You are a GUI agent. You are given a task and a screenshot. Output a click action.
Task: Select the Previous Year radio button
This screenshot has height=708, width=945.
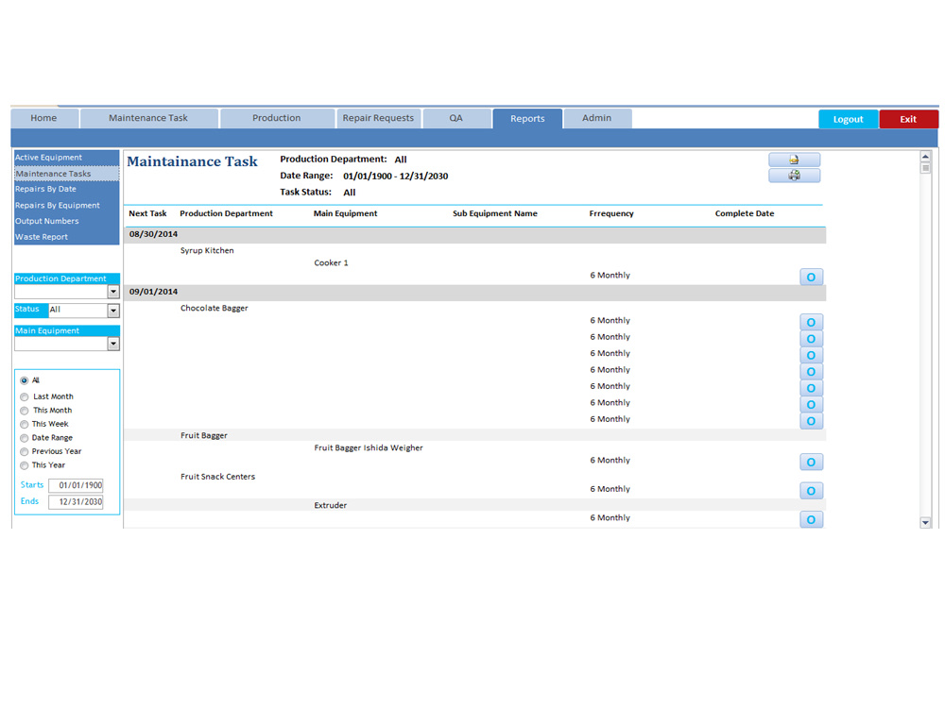click(25, 451)
